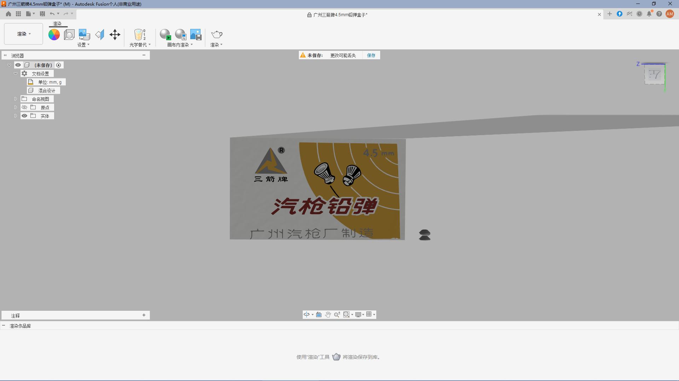Click the 文档设置 gear icon
Screen dimensions: 679x381
coord(24,73)
